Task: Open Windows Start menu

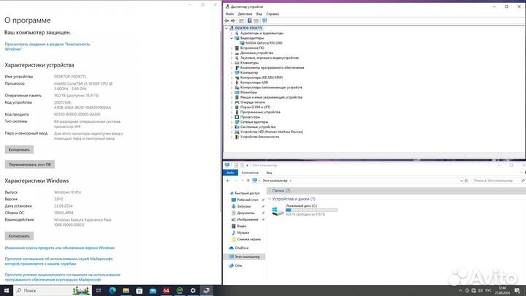Action: (x=7, y=290)
